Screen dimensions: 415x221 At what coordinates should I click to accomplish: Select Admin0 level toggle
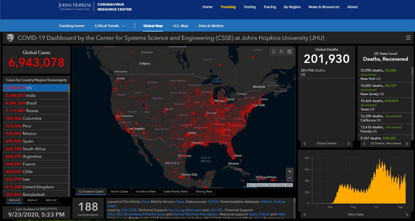(x=14, y=200)
